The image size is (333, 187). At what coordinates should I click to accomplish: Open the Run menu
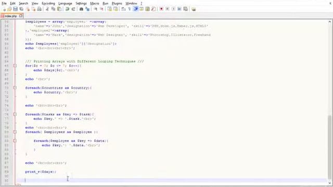pos(105,4)
